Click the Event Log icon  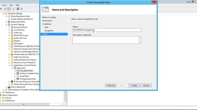(12, 33)
